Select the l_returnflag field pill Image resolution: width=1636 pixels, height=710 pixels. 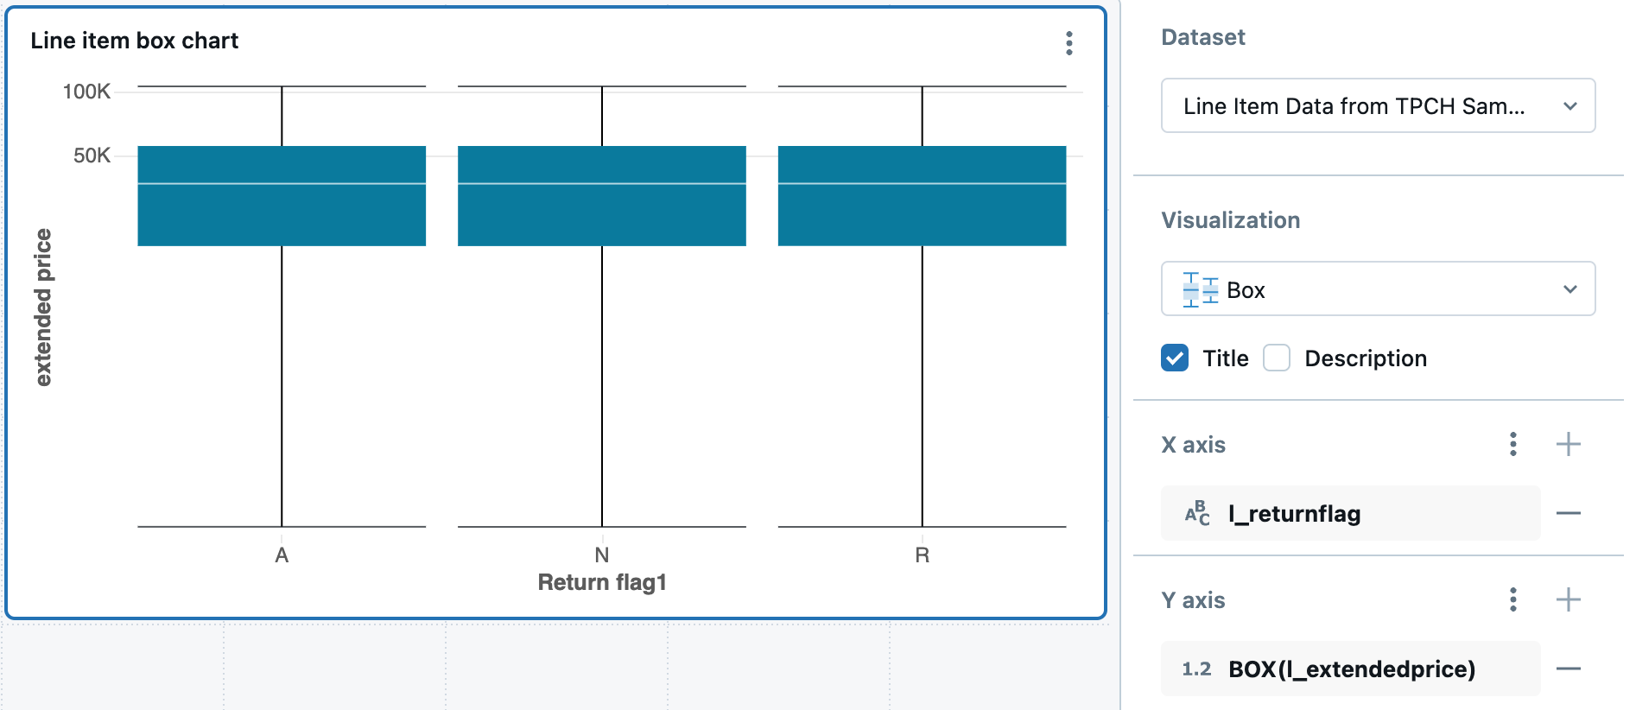coord(1293,513)
